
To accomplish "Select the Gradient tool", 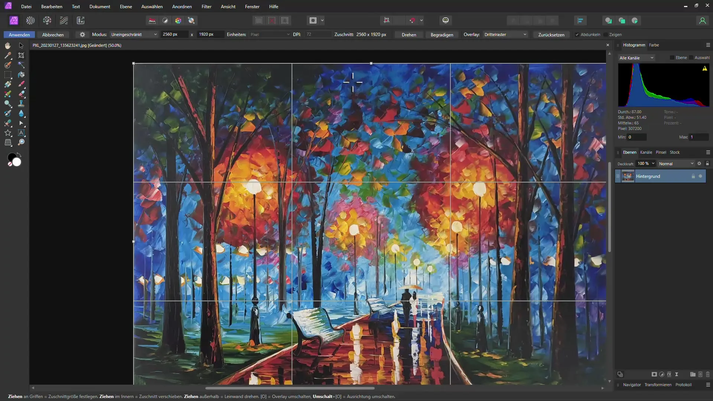I will point(8,84).
